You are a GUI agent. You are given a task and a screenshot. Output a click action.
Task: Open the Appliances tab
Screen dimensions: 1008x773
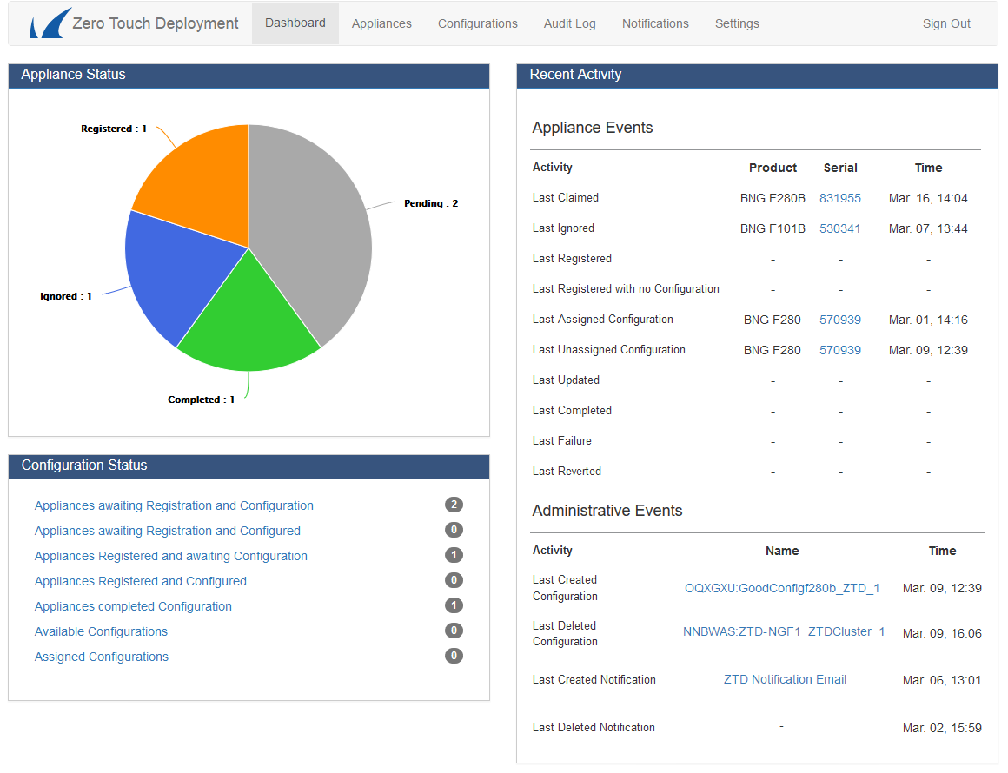coord(381,23)
